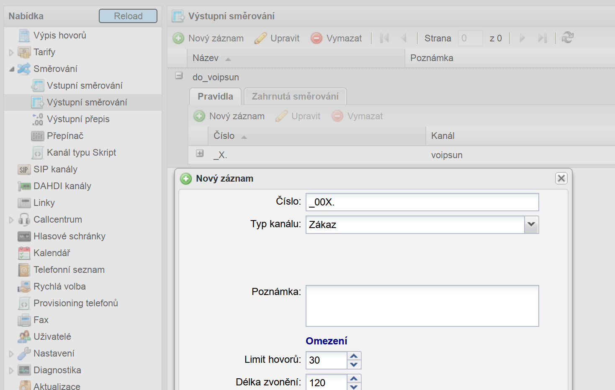Switch to the Zahrnutá směrování tab
The width and height of the screenshot is (615, 390).
pos(295,96)
